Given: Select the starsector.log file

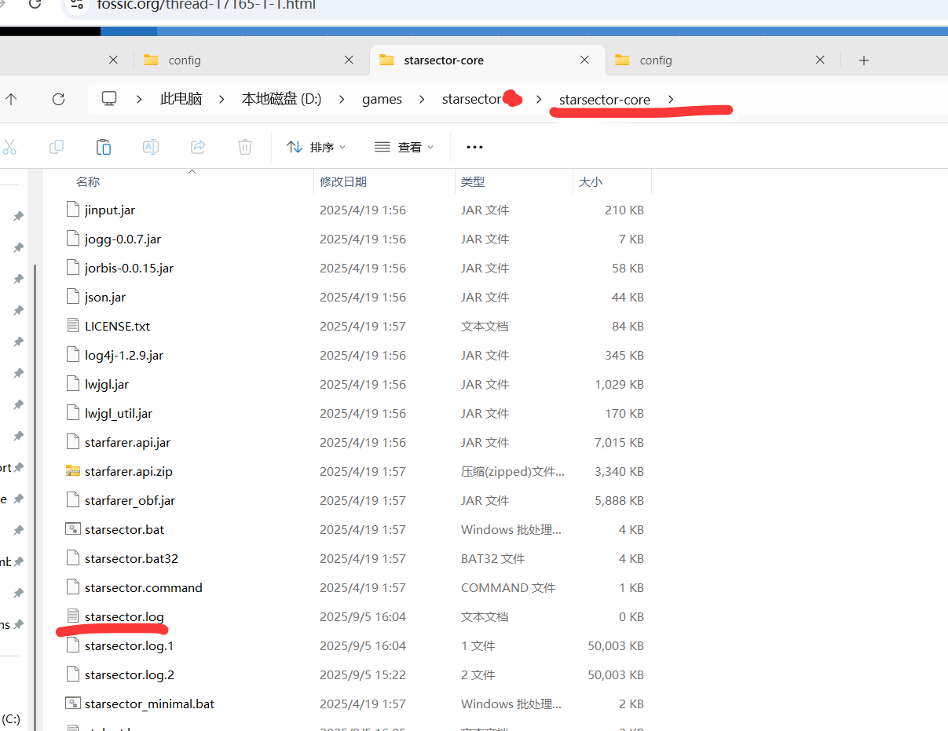Looking at the screenshot, I should coord(124,616).
